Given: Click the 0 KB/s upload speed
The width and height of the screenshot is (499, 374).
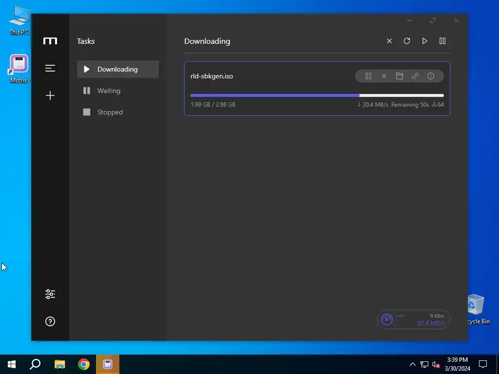Looking at the screenshot, I should coord(437,316).
